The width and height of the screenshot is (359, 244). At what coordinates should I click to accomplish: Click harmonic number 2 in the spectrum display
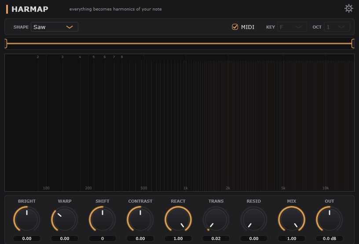click(38, 57)
